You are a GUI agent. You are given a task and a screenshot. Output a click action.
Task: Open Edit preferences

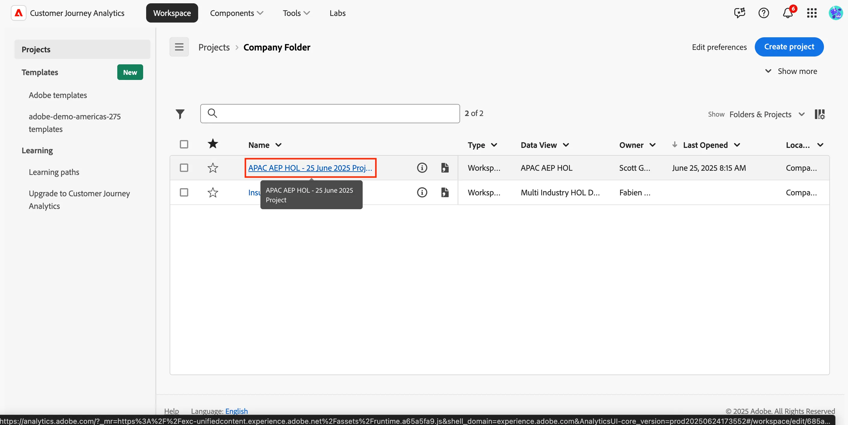719,47
